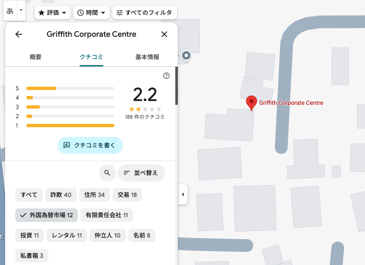Image resolution: width=365 pixels, height=265 pixels.
Task: Switch to the 概要 tab
Action: [x=36, y=57]
